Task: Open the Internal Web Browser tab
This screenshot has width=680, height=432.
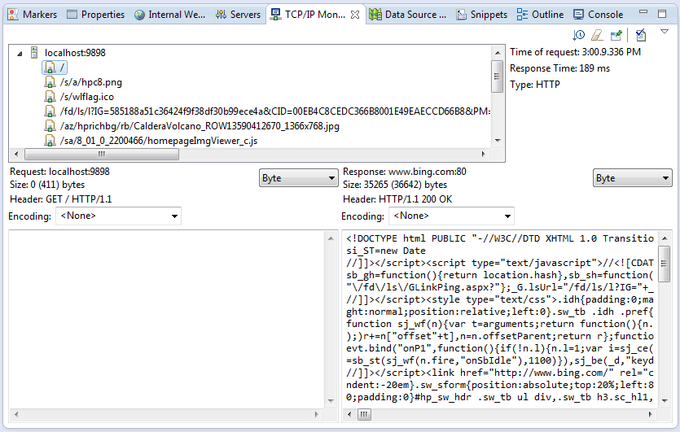Action: pos(169,15)
